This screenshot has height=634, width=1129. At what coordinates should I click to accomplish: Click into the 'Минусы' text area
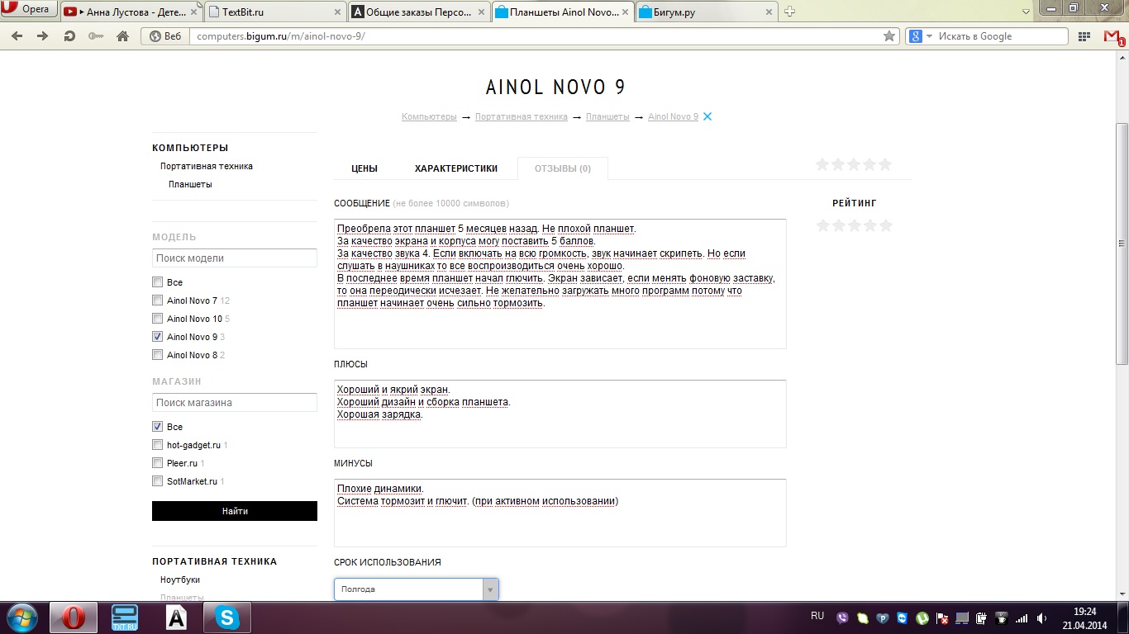tap(560, 513)
